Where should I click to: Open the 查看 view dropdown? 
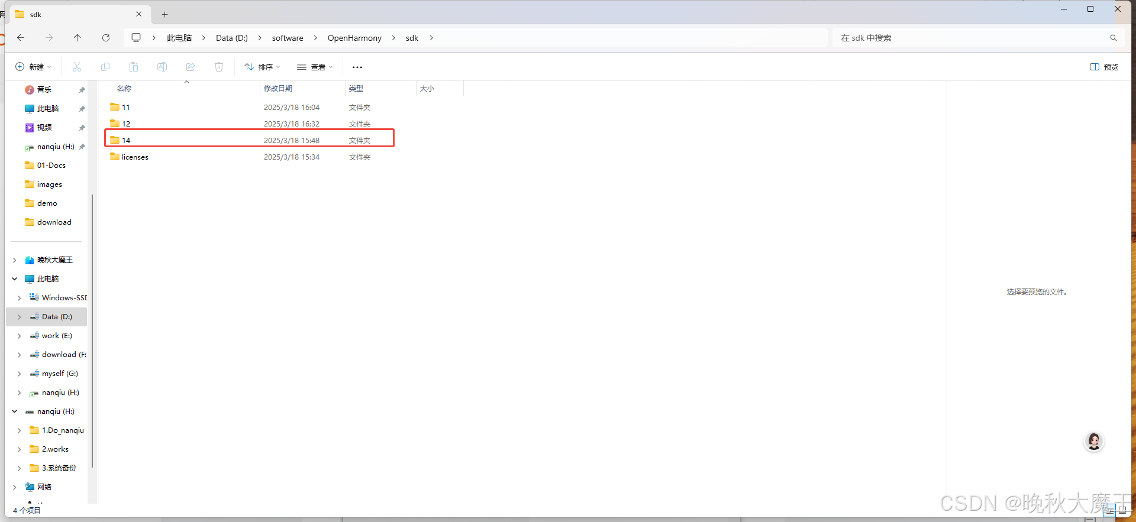(315, 67)
